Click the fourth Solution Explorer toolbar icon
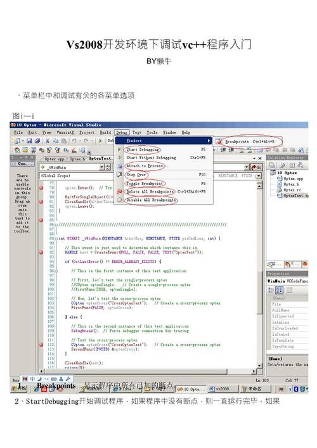Image resolution: width=317 pixels, height=448 pixels. (x=300, y=165)
